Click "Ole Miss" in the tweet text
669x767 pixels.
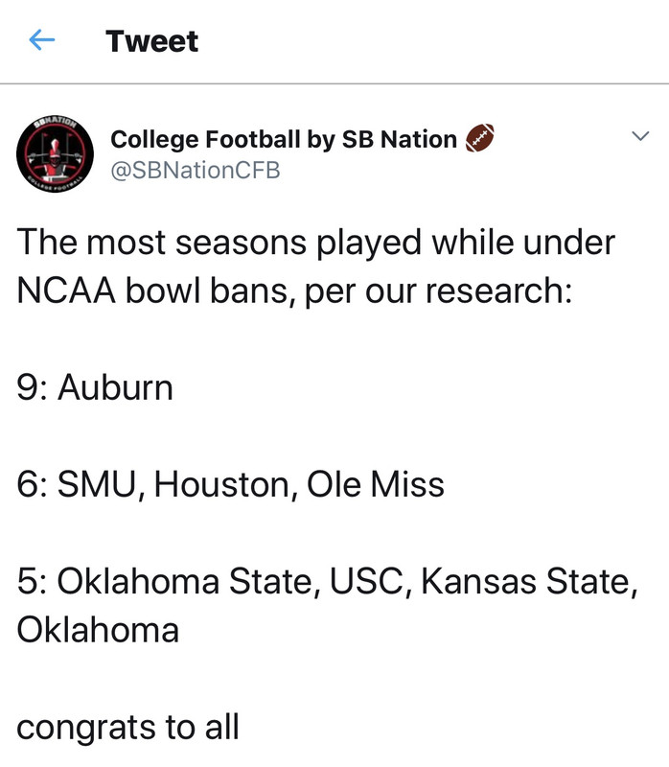376,484
